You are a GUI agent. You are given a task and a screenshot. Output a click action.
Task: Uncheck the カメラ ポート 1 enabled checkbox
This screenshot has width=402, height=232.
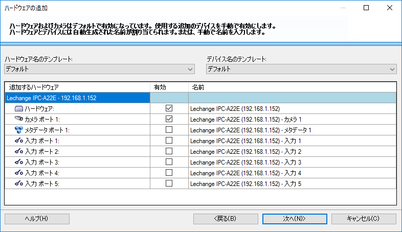[169, 119]
